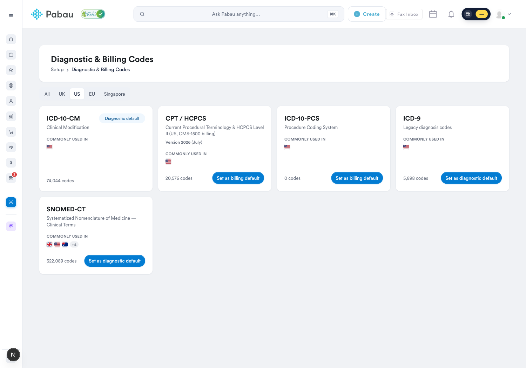Click the Legacy diagnosis codes description
Viewport: 526px width, 368px height.
(427, 128)
